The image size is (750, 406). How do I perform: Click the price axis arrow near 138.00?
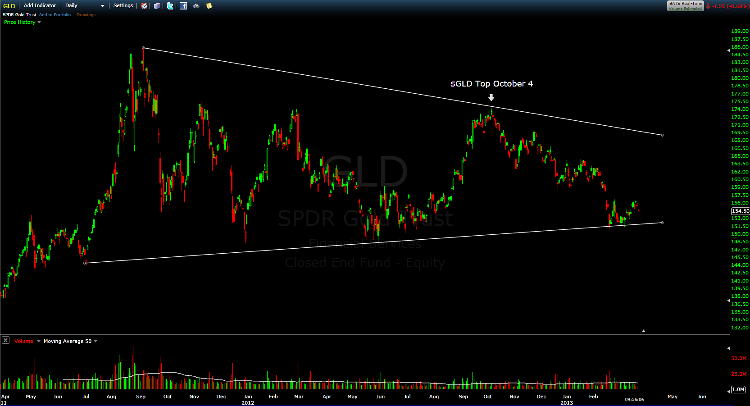pyautogui.click(x=728, y=301)
